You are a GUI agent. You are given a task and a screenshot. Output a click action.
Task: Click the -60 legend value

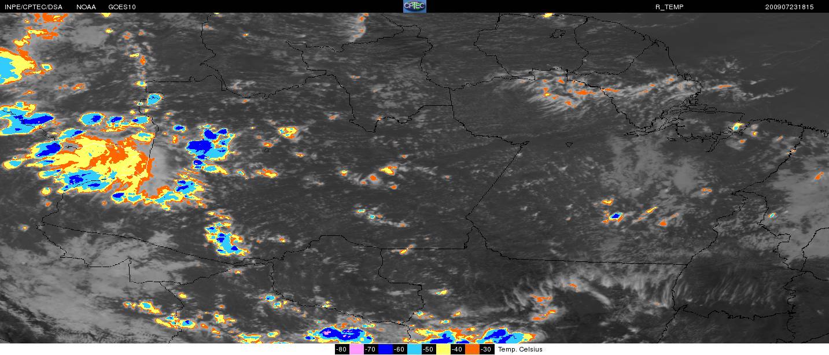[399, 349]
